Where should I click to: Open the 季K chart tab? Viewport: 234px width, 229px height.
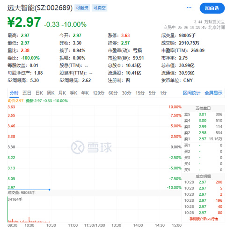pos(73,93)
